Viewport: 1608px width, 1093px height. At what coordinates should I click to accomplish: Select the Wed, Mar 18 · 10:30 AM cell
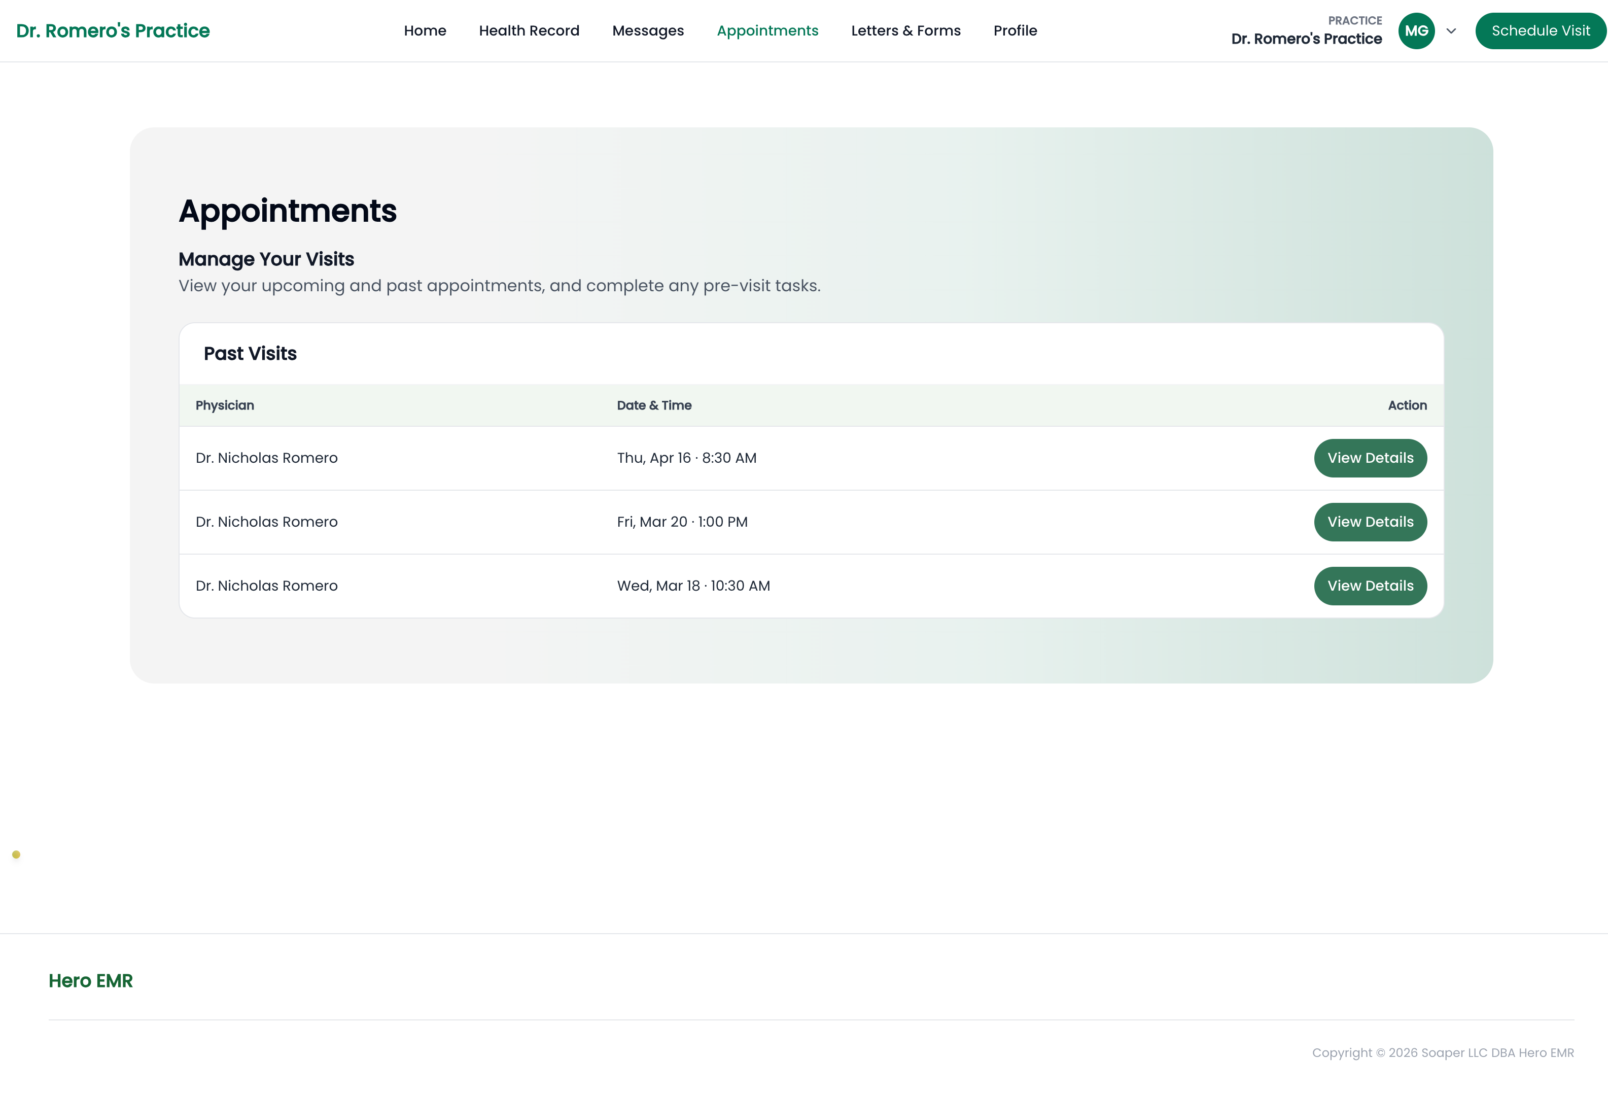tap(693, 586)
